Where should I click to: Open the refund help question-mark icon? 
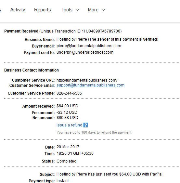(86, 125)
